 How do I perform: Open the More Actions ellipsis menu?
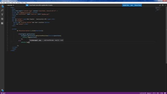(x=165, y=5)
